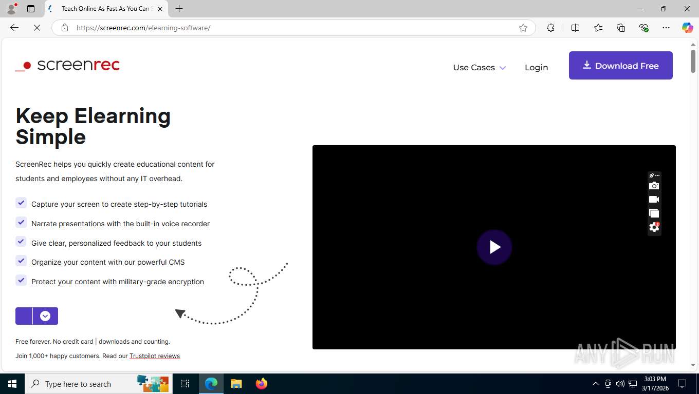Open Collections panel
This screenshot has height=394, width=699.
coord(621,28)
